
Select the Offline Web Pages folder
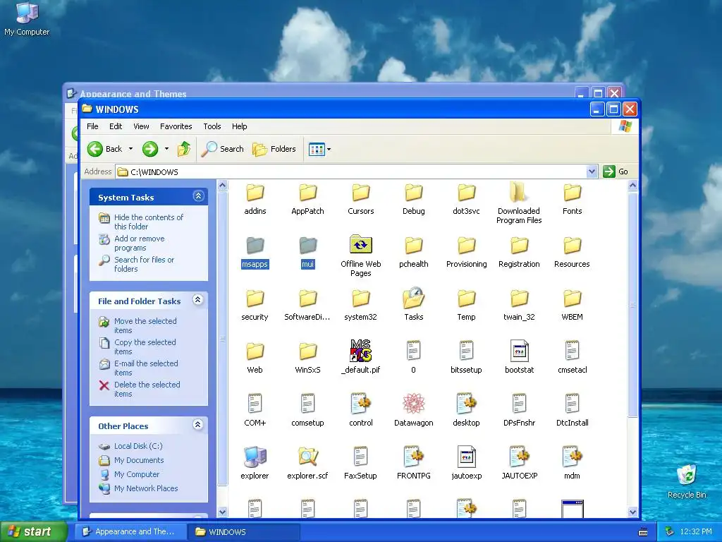pyautogui.click(x=360, y=255)
